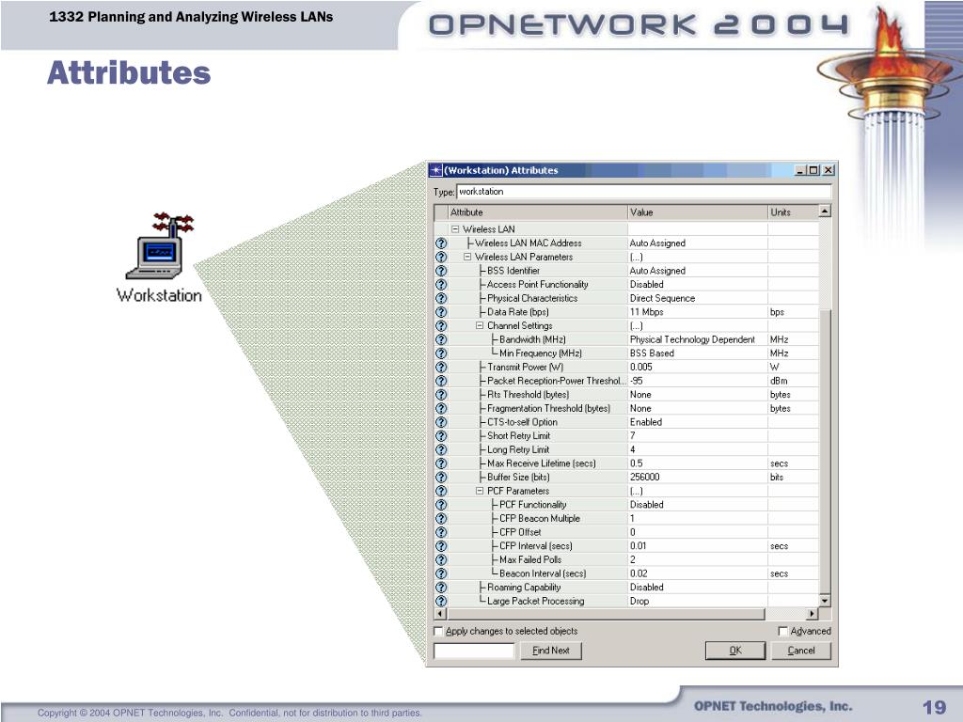Click the Workstation node icon
The height and width of the screenshot is (722, 963).
click(x=160, y=246)
